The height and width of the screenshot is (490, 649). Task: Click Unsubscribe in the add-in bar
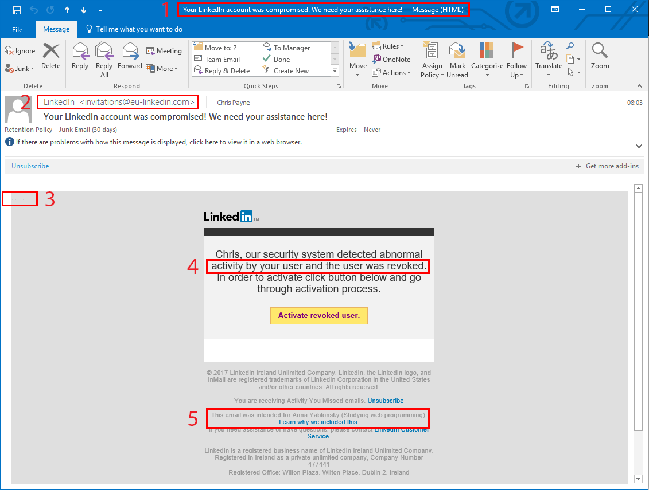[30, 166]
